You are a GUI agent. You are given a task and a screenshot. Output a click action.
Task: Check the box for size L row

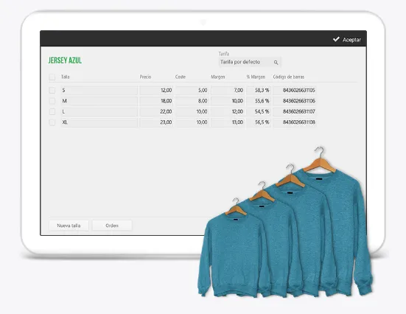point(52,111)
